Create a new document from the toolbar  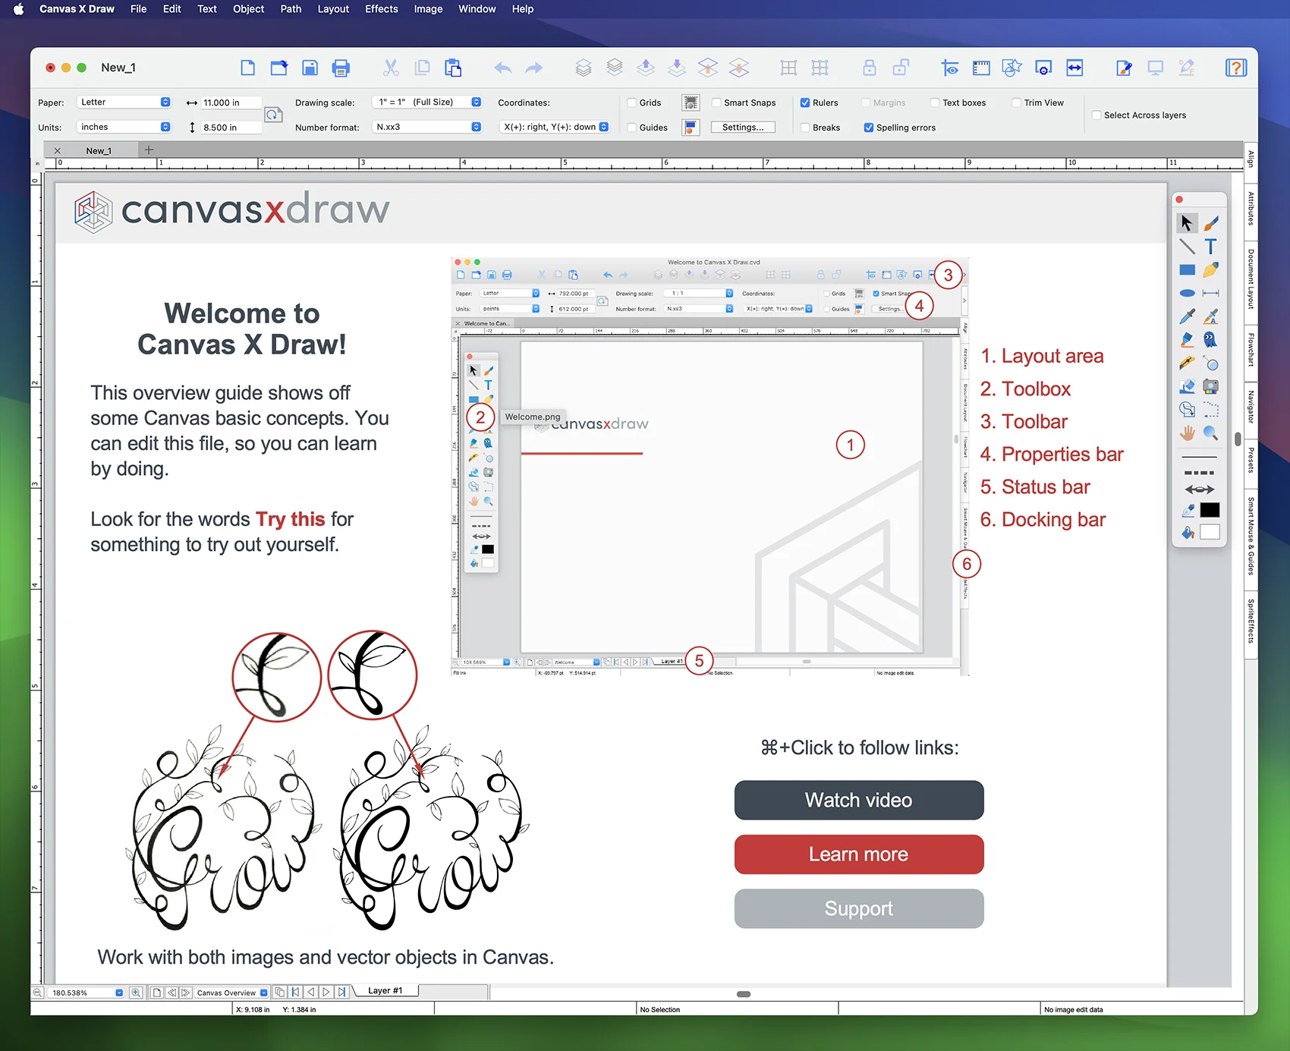pyautogui.click(x=247, y=68)
